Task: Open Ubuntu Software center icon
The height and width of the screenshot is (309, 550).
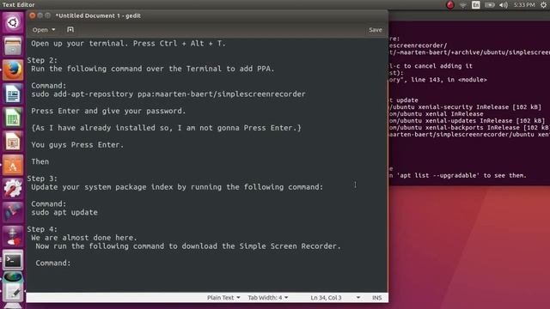Action: [13, 165]
